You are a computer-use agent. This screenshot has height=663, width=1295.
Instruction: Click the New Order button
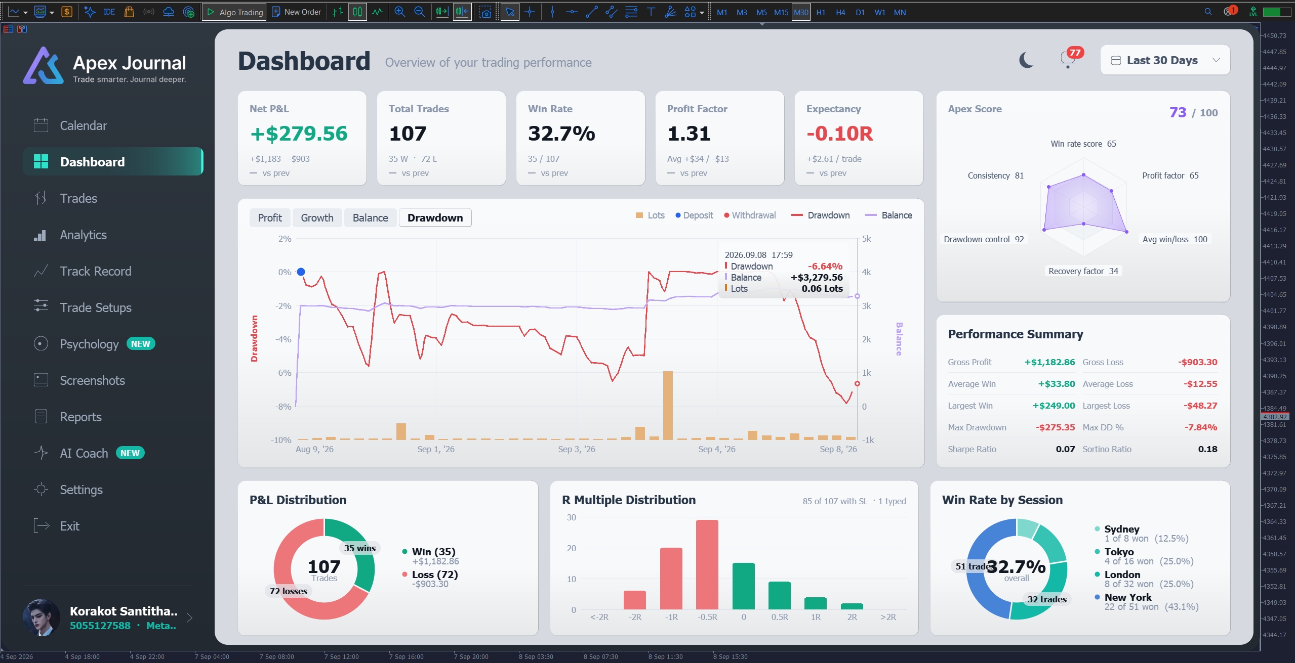(x=297, y=12)
